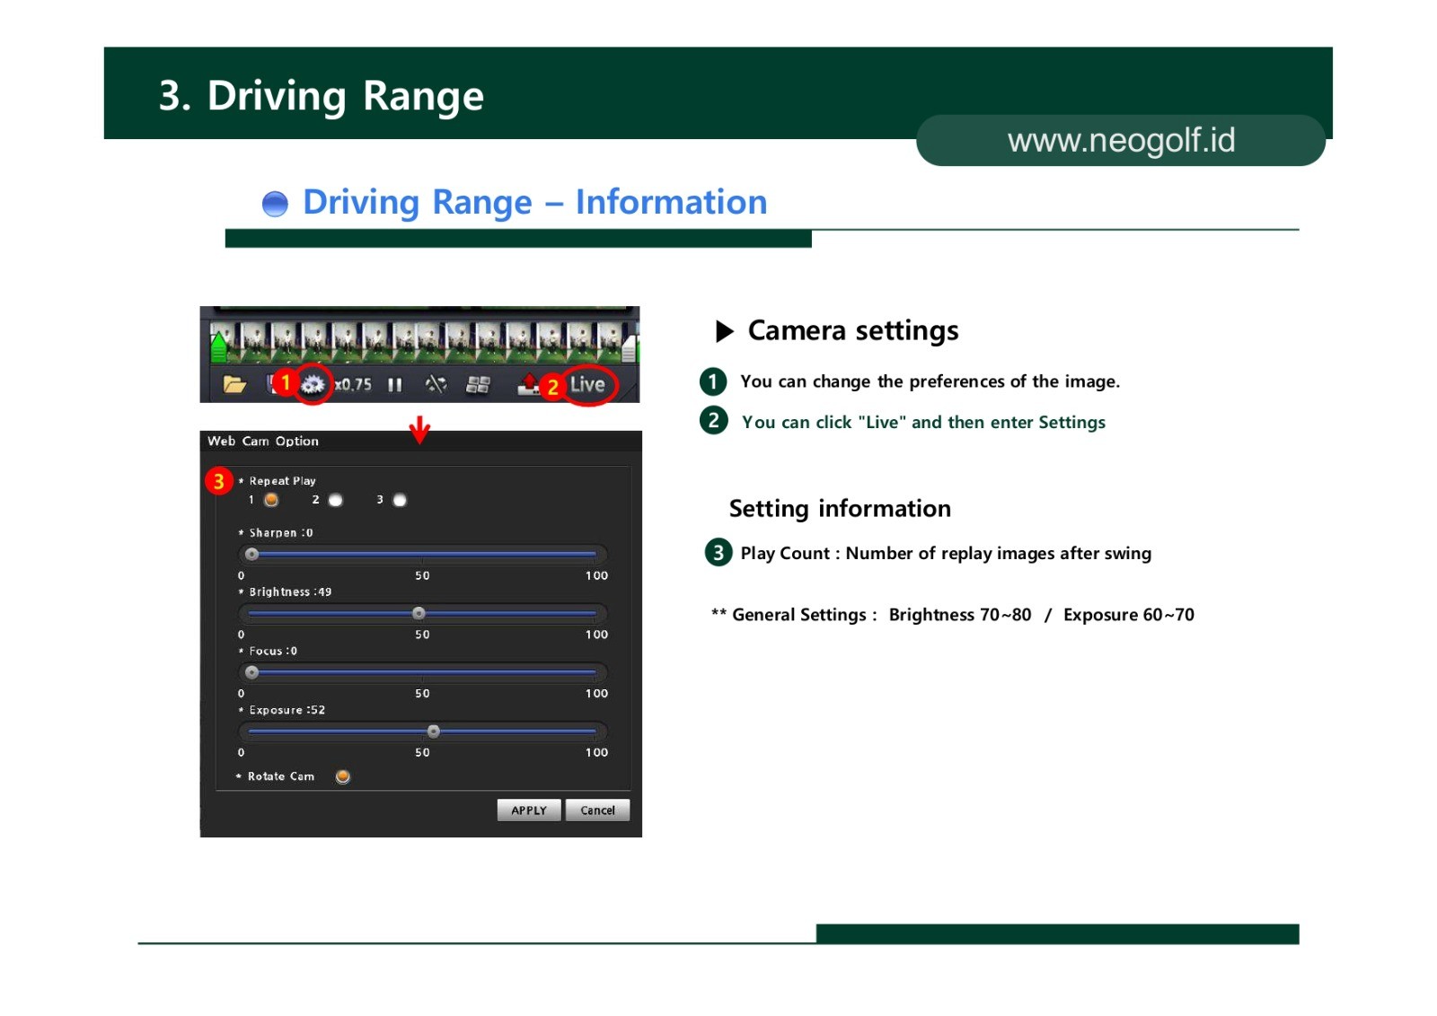Select Repeat Play option 3
Viewport: 1437px width, 1016px height.
400,500
